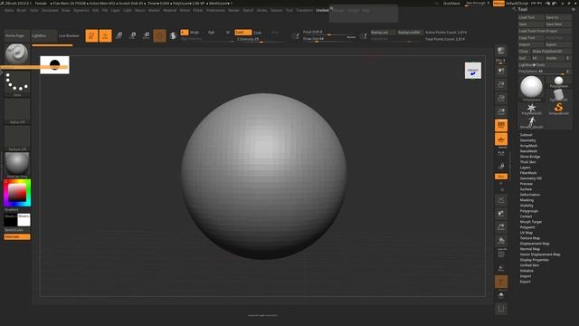Click the Solo mode icon
The height and width of the screenshot is (326, 579).
tap(501, 295)
